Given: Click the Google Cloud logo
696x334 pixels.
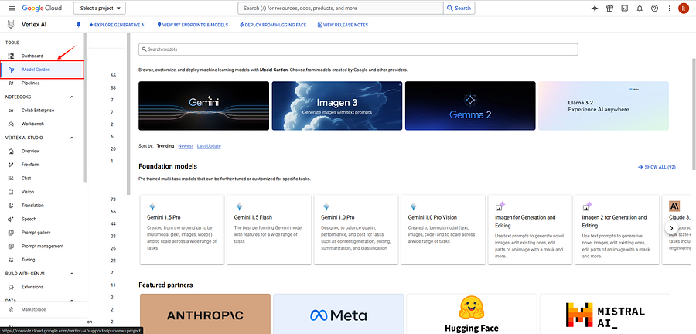Looking at the screenshot, I should (42, 8).
